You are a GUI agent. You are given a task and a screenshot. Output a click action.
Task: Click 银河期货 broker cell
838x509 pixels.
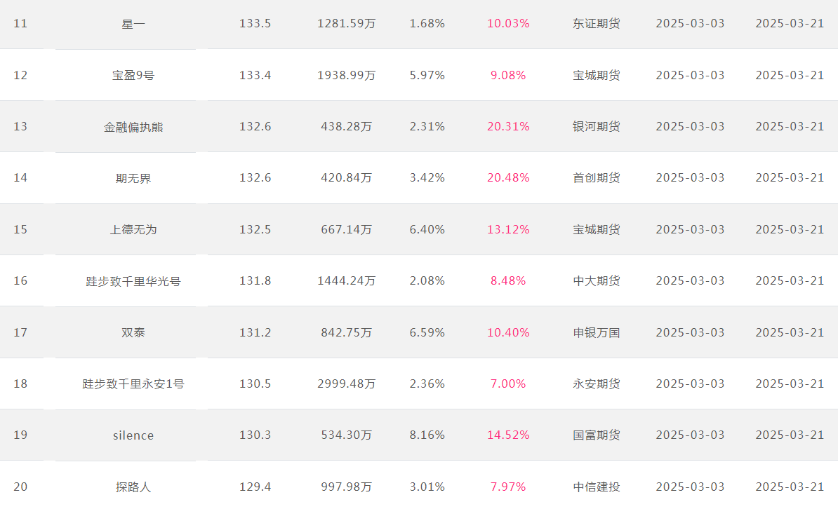click(597, 127)
